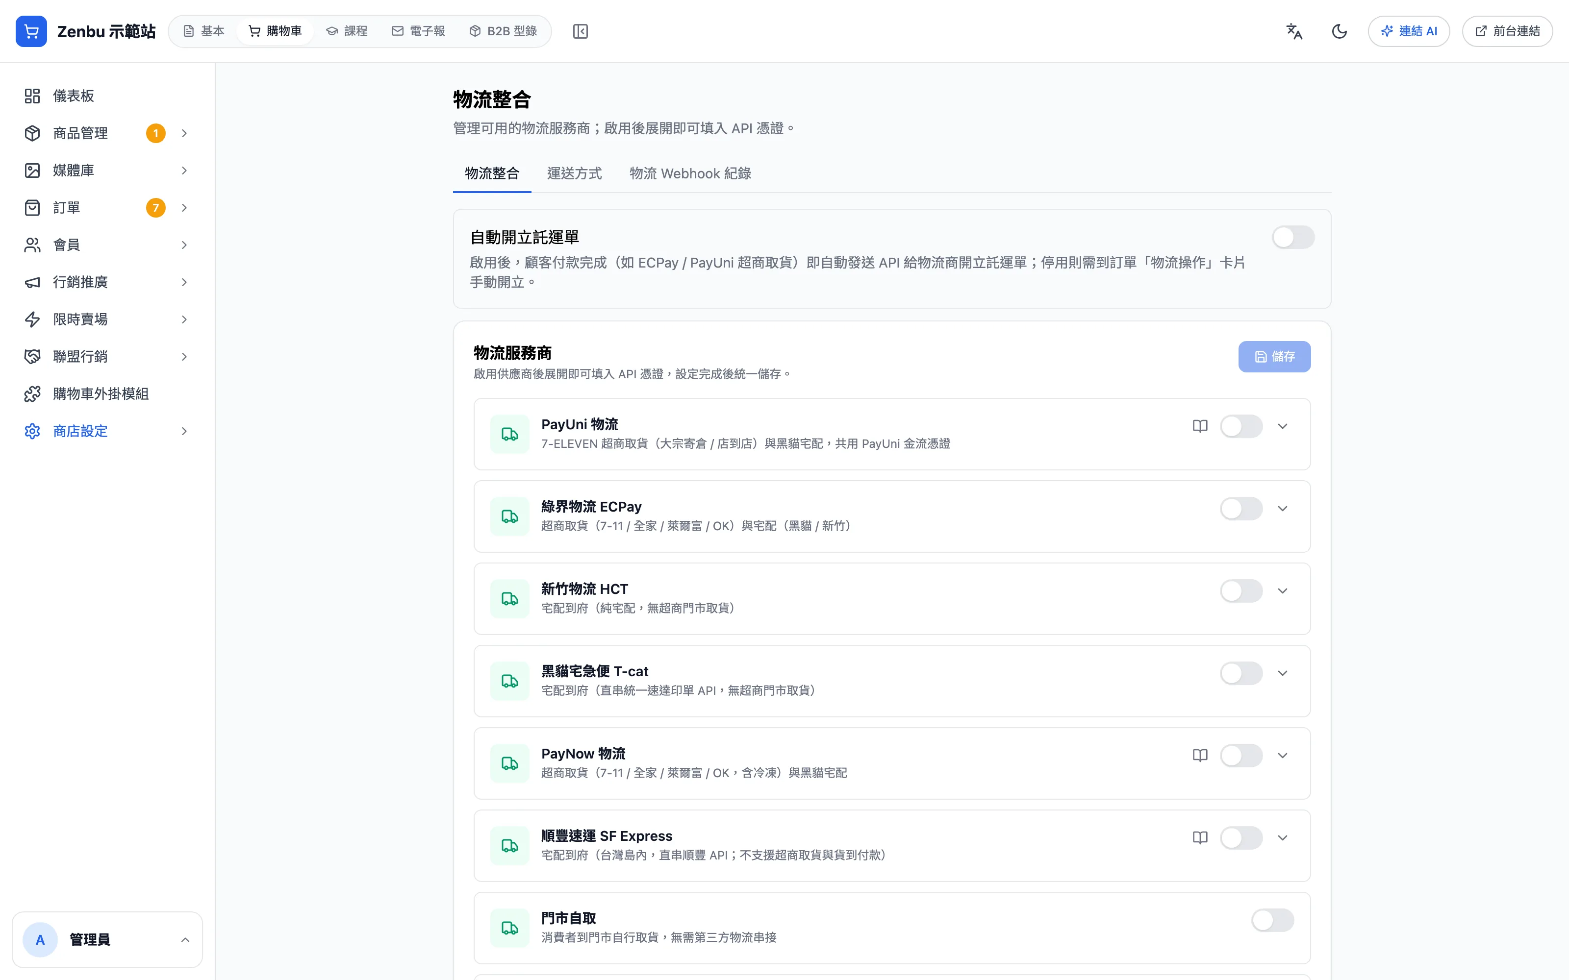
Task: Click the Zenbu shopping cart logo icon
Action: click(x=31, y=31)
